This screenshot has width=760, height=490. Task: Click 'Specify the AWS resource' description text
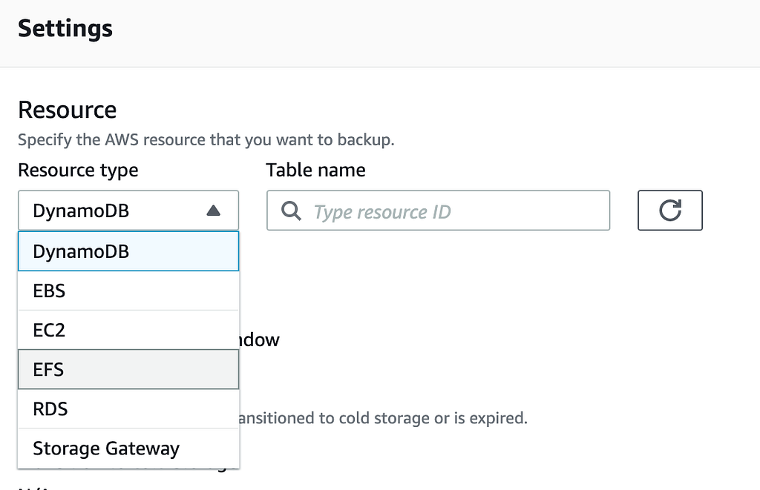tap(206, 140)
